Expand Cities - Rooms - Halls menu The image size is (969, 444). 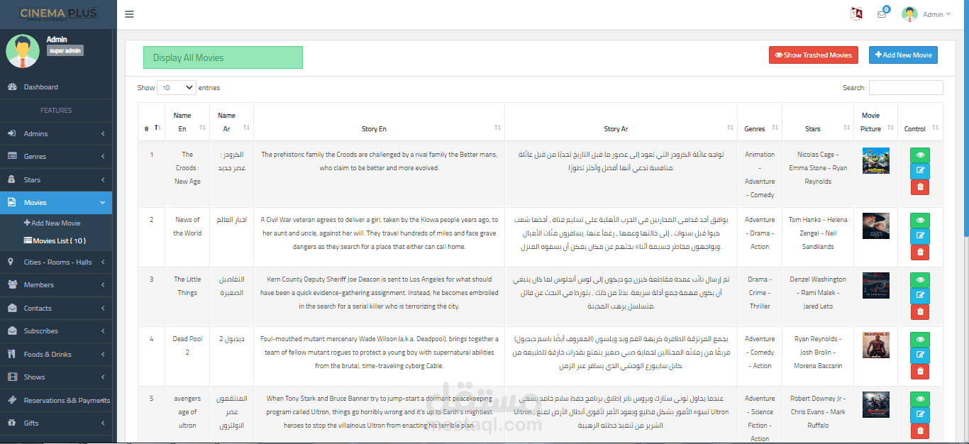click(56, 262)
